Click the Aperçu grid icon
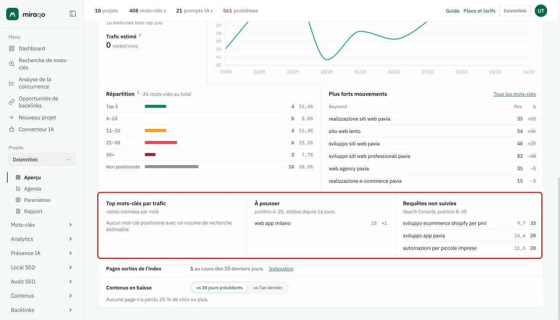The width and height of the screenshot is (560, 320). coord(18,177)
